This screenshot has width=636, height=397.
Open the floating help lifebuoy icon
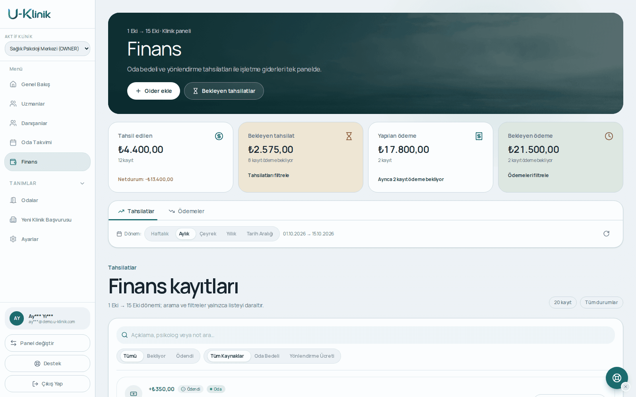point(617,378)
